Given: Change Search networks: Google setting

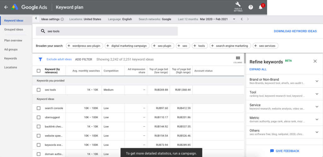Looking at the screenshot, I should (x=155, y=19).
